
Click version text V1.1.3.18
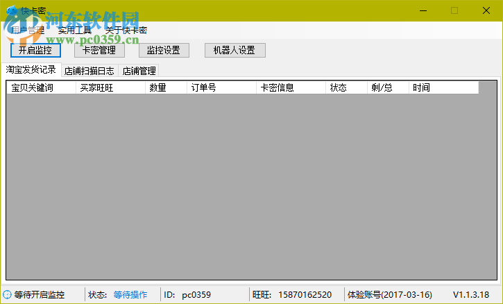pos(471,295)
